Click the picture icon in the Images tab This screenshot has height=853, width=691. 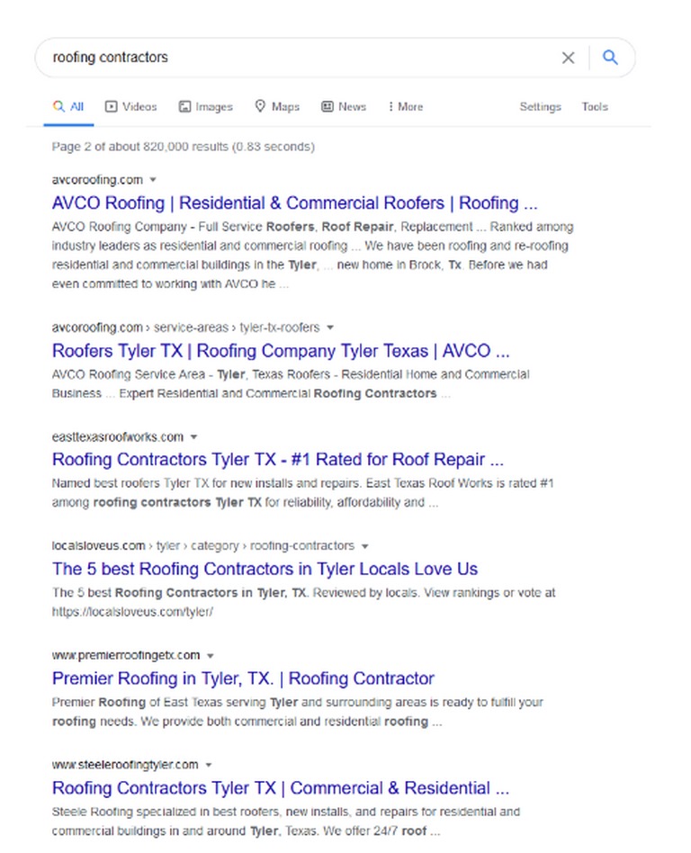[x=185, y=106]
